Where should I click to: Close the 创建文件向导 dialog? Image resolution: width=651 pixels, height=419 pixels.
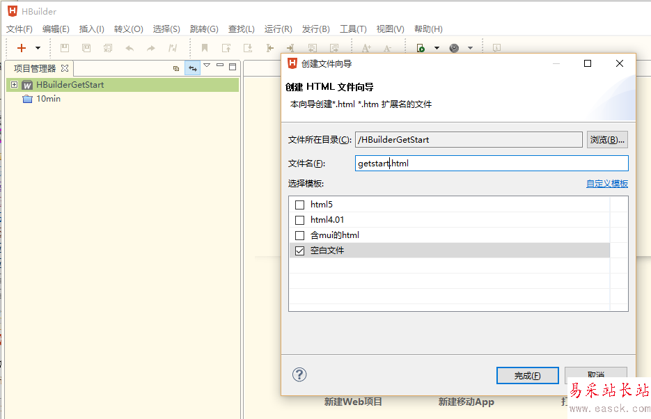[x=620, y=63]
